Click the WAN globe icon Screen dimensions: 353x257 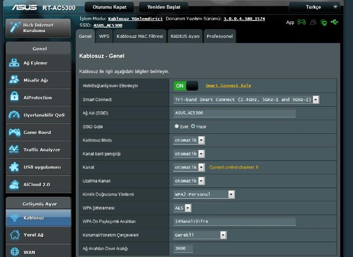coord(15,252)
